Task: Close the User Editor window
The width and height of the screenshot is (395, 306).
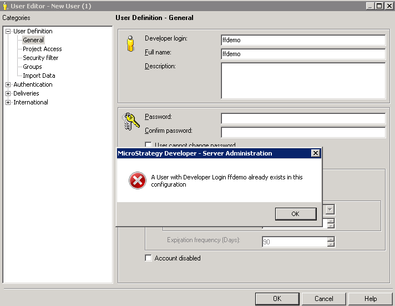Action: point(389,6)
